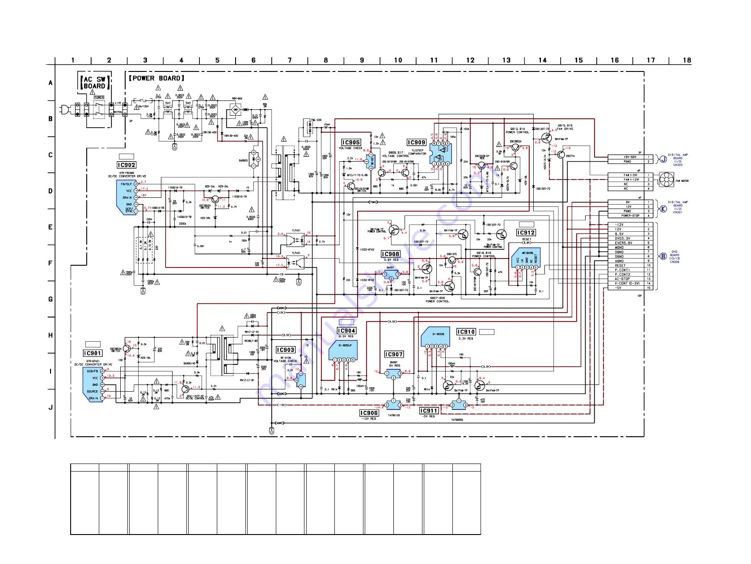
Task: Click grid row letter J
Action: [51, 407]
